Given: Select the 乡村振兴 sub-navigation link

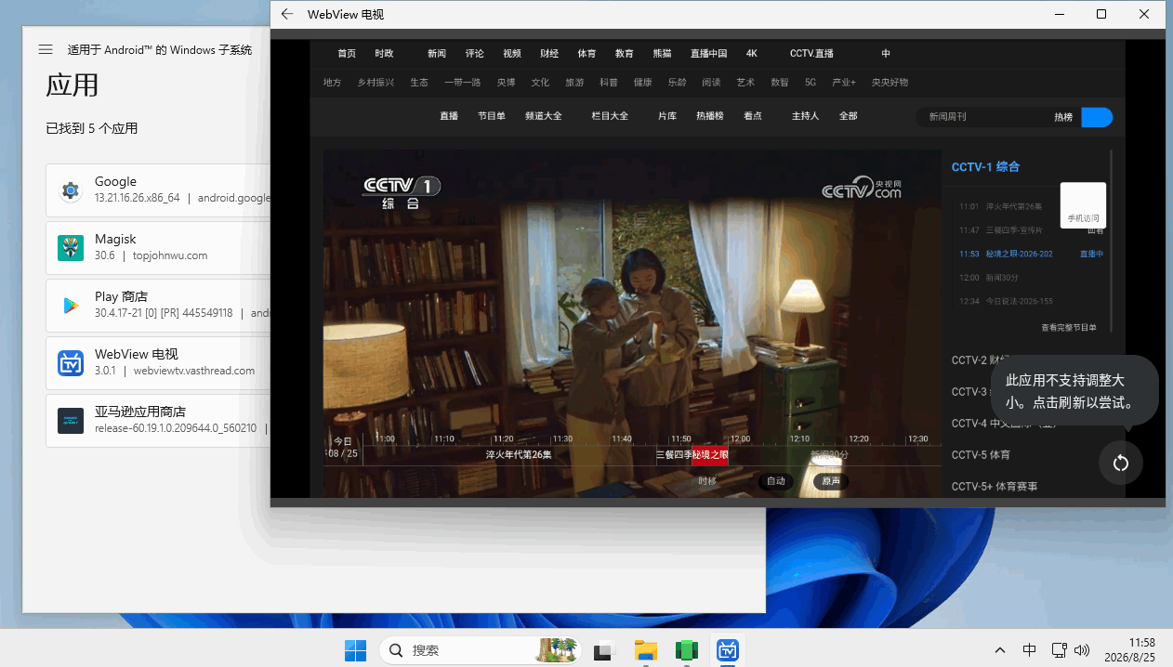Looking at the screenshot, I should (x=376, y=83).
